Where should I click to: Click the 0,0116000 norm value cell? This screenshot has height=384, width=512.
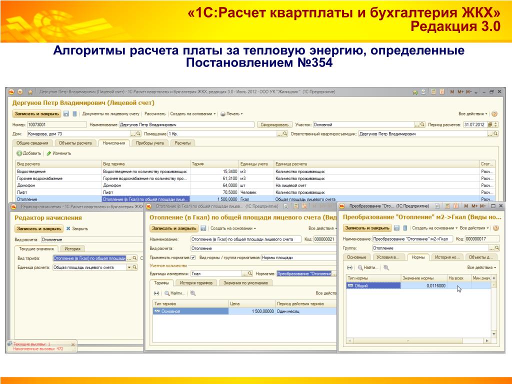[423, 285]
